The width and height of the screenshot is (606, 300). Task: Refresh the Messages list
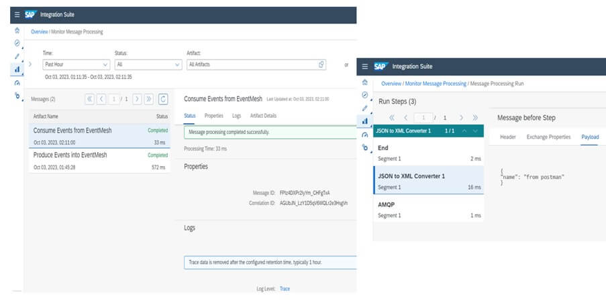pos(163,99)
